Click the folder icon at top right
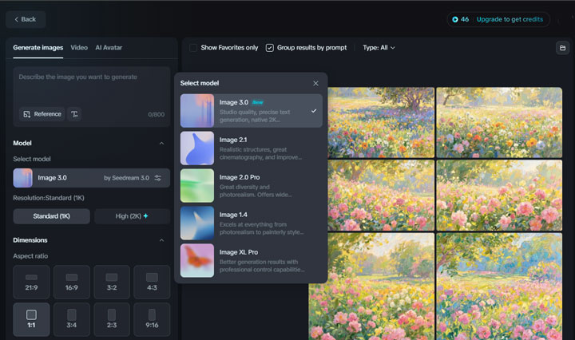The height and width of the screenshot is (340, 575). (x=562, y=48)
